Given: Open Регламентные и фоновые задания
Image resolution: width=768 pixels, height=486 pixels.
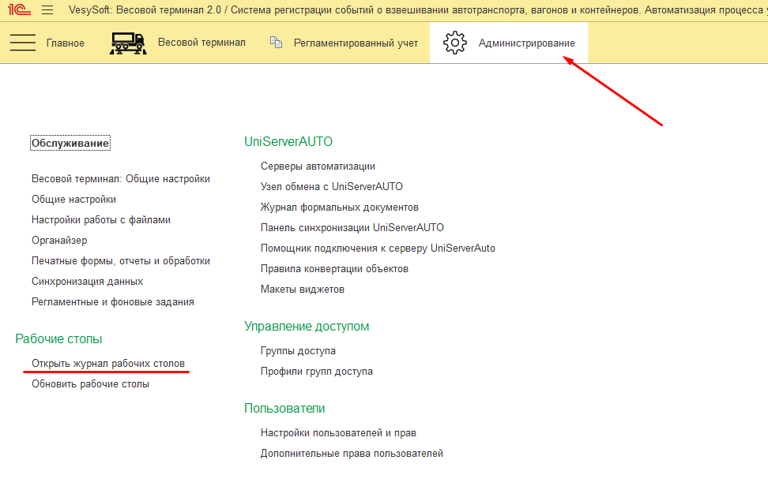Looking at the screenshot, I should pos(113,302).
